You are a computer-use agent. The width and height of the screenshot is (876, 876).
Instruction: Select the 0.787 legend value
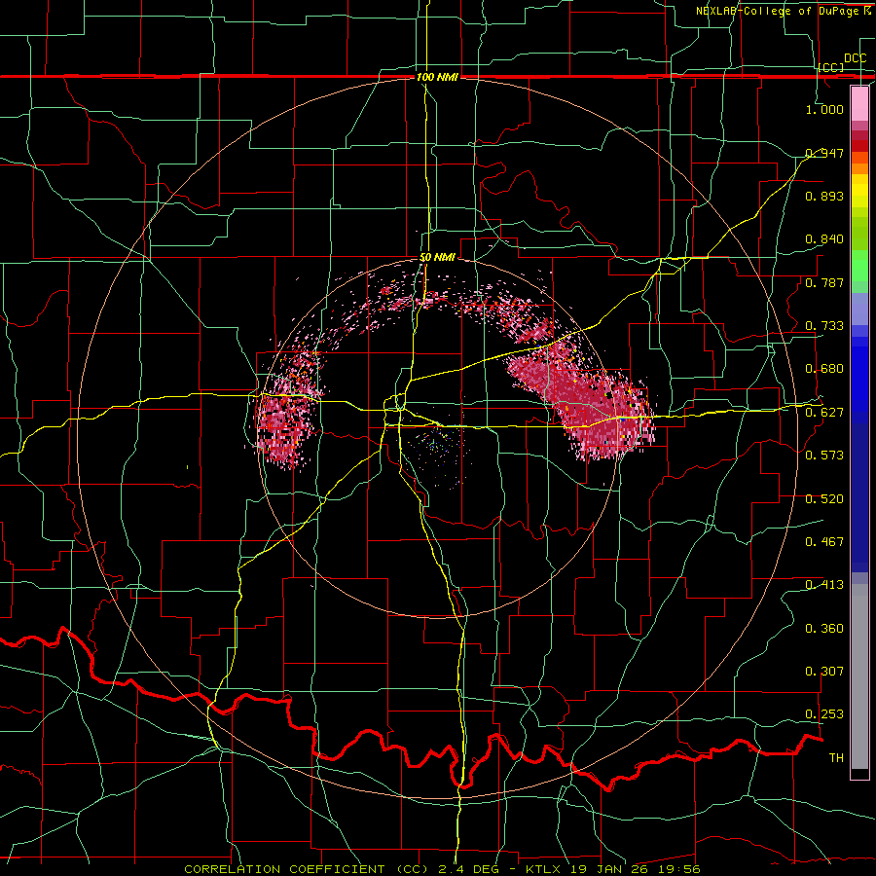(x=824, y=282)
